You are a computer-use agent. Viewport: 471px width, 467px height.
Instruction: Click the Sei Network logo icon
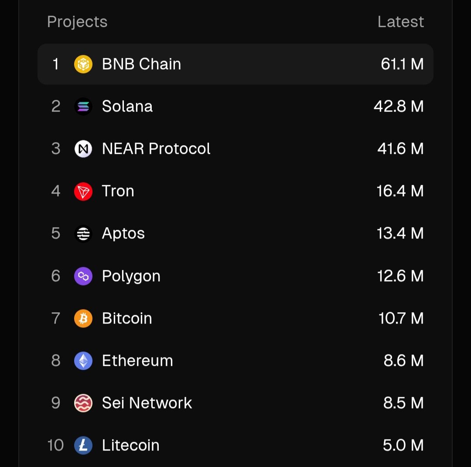point(83,403)
